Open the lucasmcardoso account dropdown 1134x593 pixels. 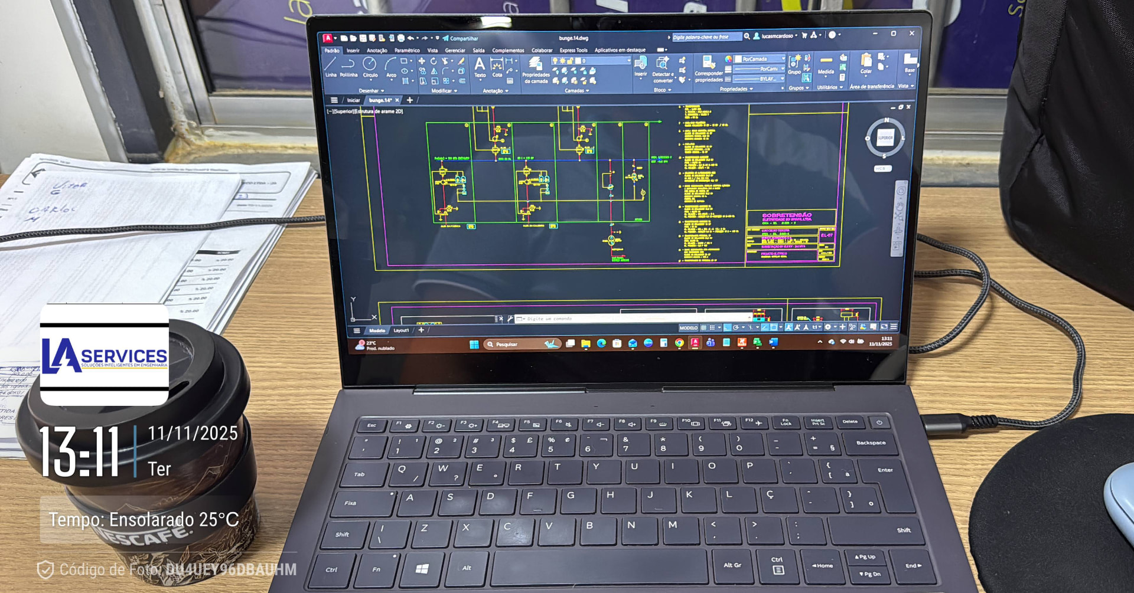tap(778, 36)
